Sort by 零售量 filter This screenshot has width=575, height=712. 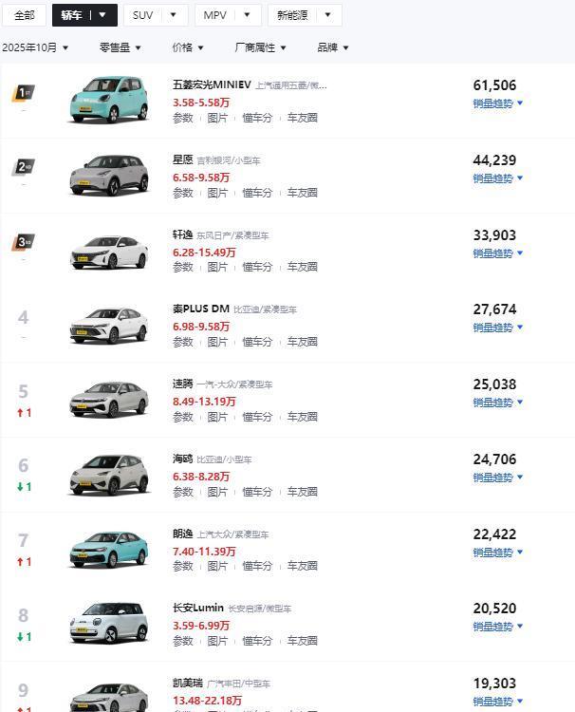point(121,47)
